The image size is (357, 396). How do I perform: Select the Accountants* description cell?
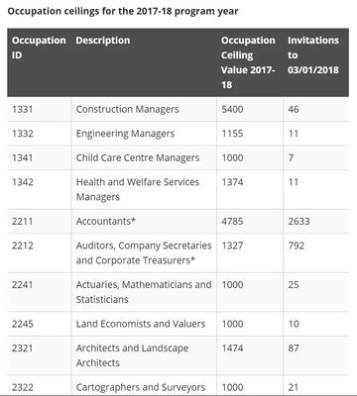(x=106, y=221)
